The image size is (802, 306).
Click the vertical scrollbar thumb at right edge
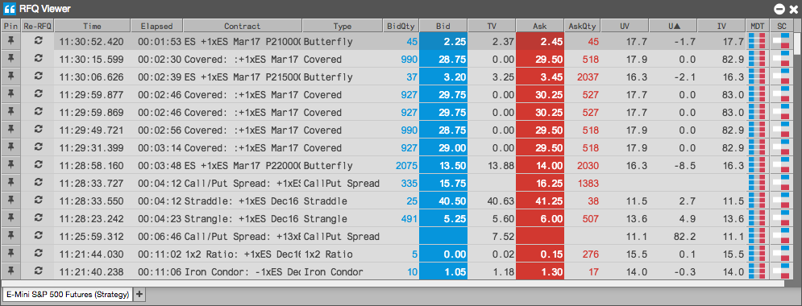(798, 43)
